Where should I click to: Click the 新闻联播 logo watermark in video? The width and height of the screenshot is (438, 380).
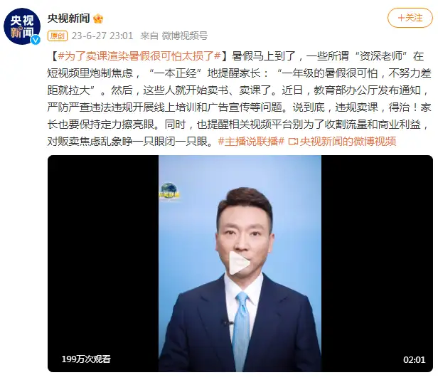pos(169,191)
